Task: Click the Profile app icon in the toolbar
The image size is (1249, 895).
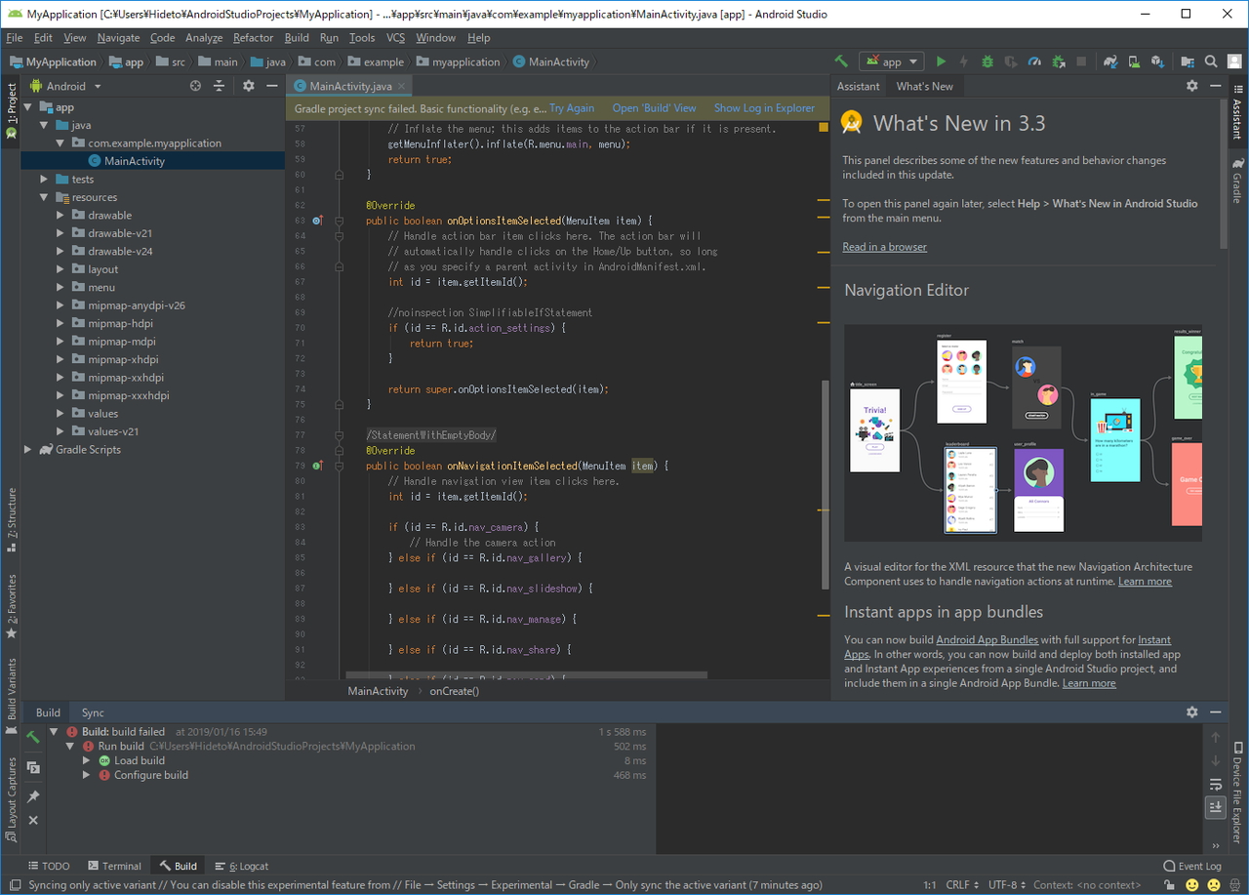Action: coord(1033,61)
